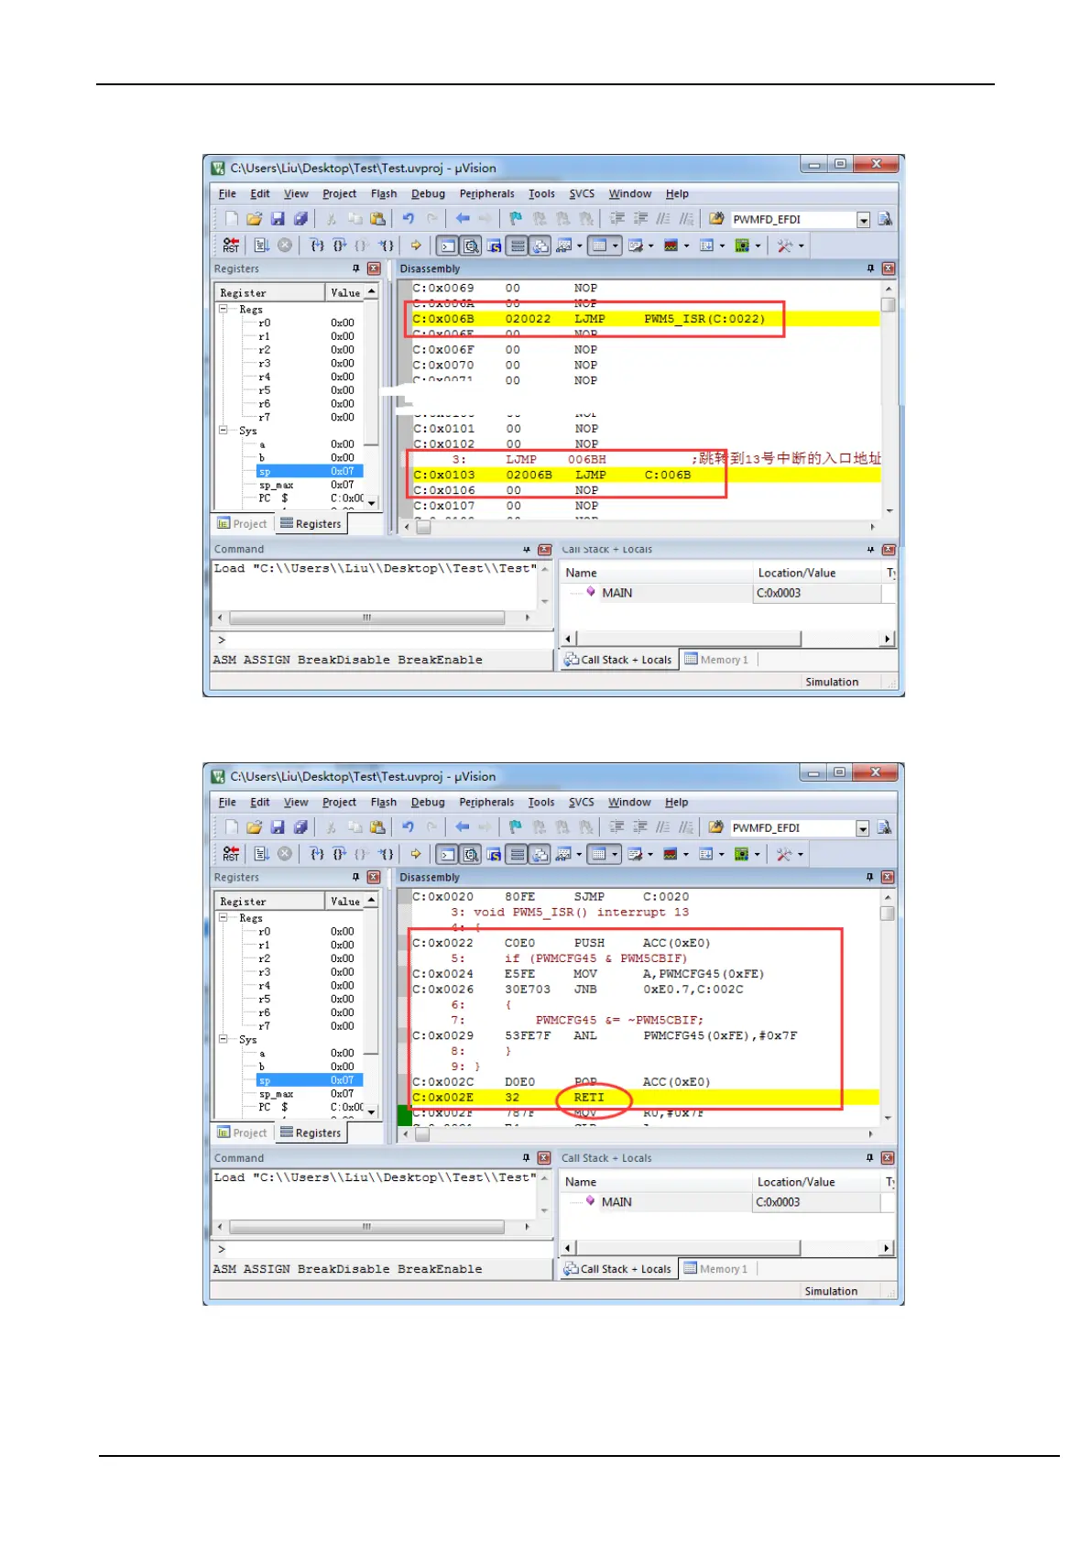Click Save icon in the upper window toolbar
1091x1543 pixels.
[x=277, y=219]
